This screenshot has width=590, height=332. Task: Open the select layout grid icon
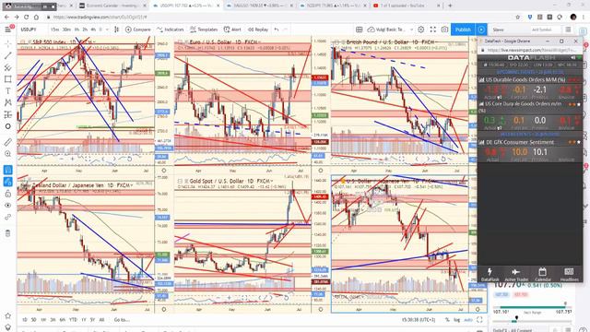point(360,30)
